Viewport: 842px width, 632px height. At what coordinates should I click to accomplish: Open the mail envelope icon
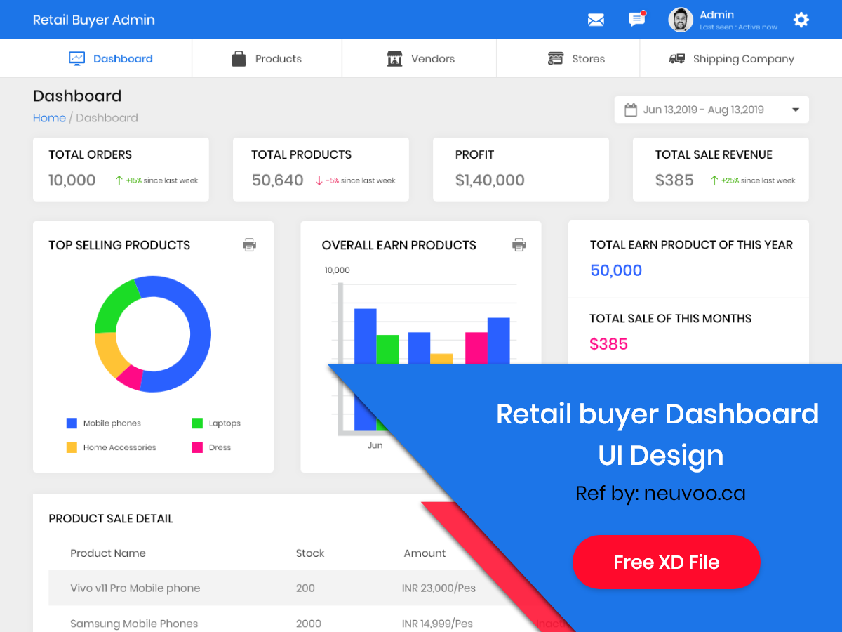pyautogui.click(x=596, y=20)
